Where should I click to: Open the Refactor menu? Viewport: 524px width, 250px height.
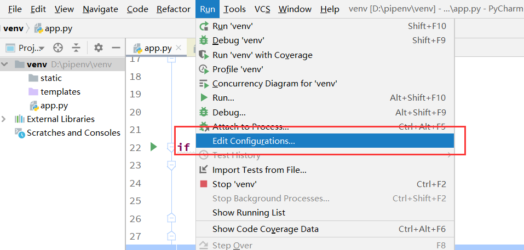tap(174, 9)
